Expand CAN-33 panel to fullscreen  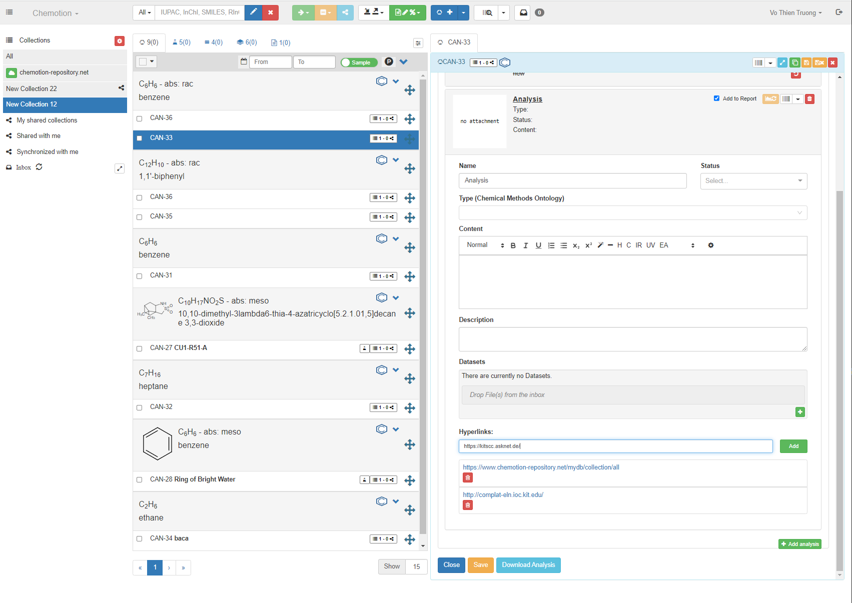(782, 62)
